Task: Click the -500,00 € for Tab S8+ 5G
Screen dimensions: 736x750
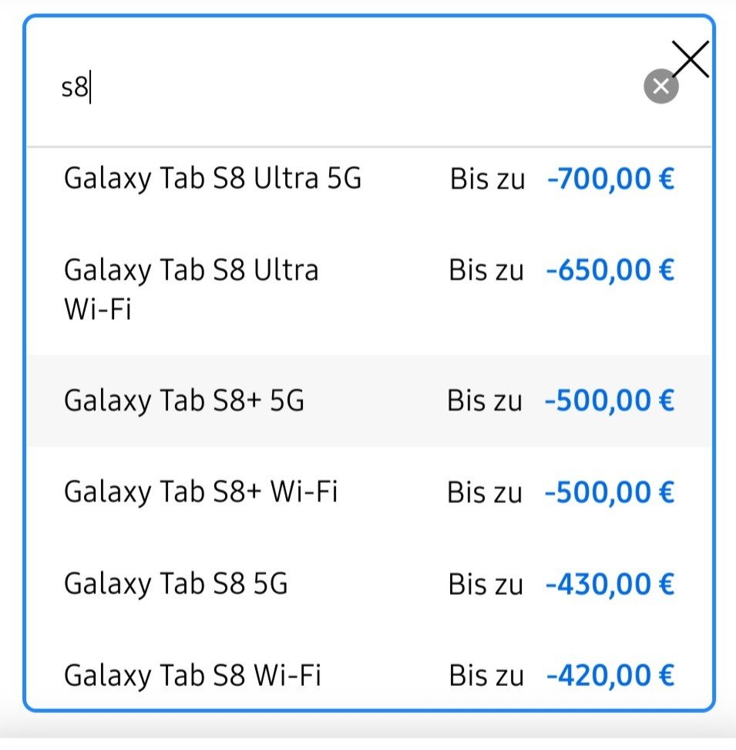Action: pyautogui.click(x=609, y=401)
